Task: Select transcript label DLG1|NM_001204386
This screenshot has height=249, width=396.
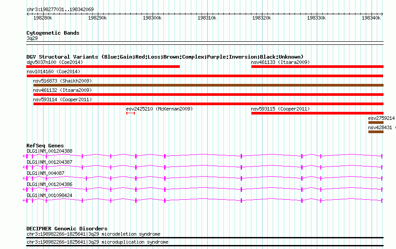Action: 49,185
